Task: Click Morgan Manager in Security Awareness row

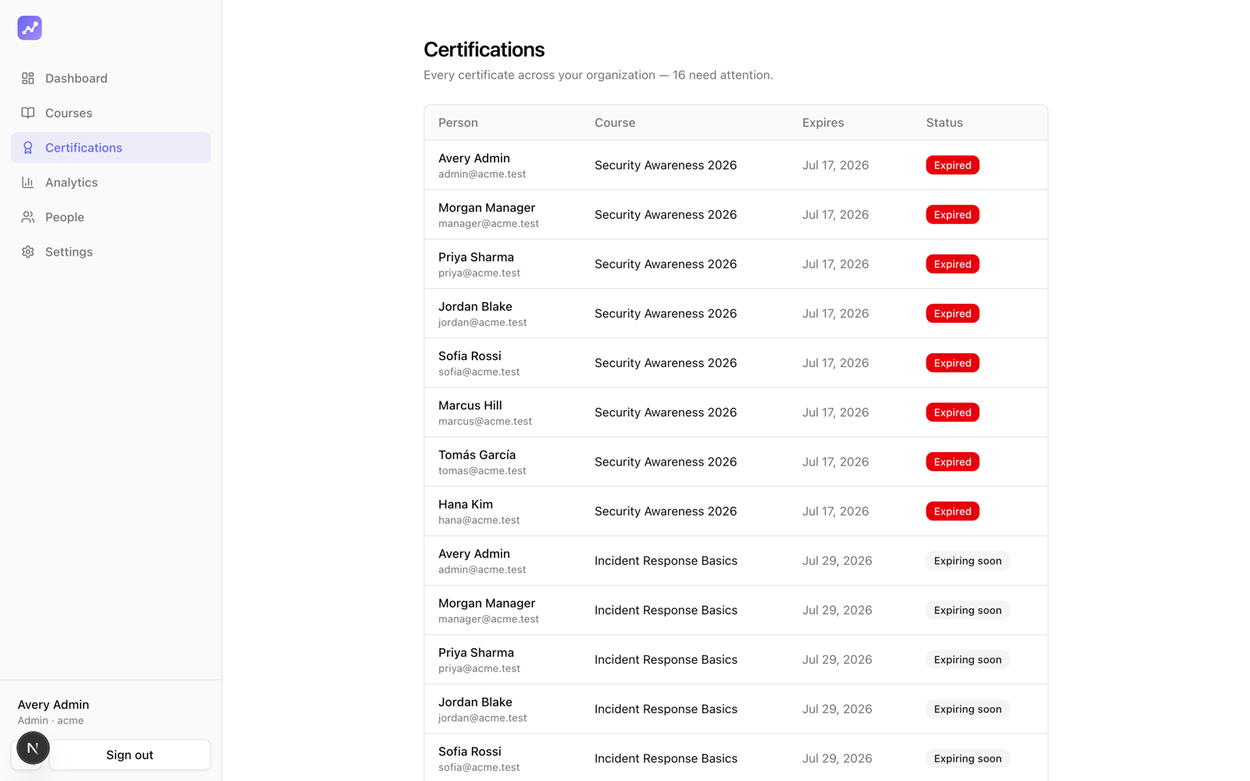Action: tap(487, 207)
